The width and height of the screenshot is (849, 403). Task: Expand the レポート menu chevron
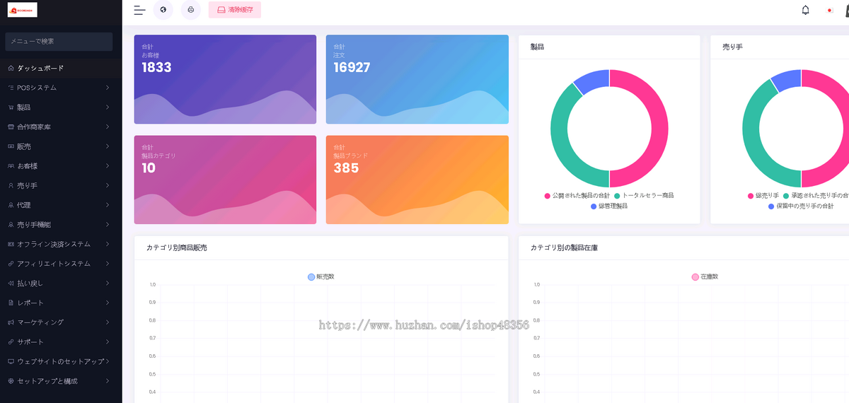pos(107,303)
